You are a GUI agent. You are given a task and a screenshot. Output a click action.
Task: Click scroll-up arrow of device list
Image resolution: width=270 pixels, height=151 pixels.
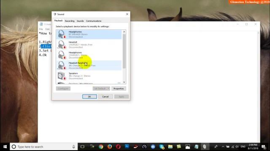coord(124,32)
